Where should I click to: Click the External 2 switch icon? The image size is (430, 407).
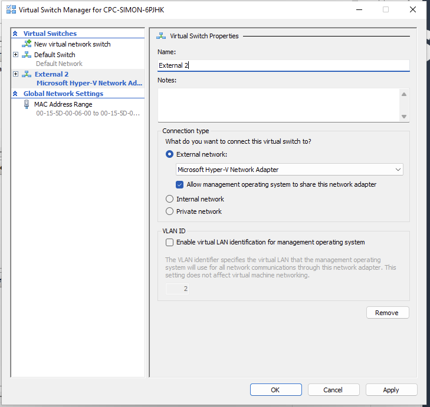(x=27, y=74)
